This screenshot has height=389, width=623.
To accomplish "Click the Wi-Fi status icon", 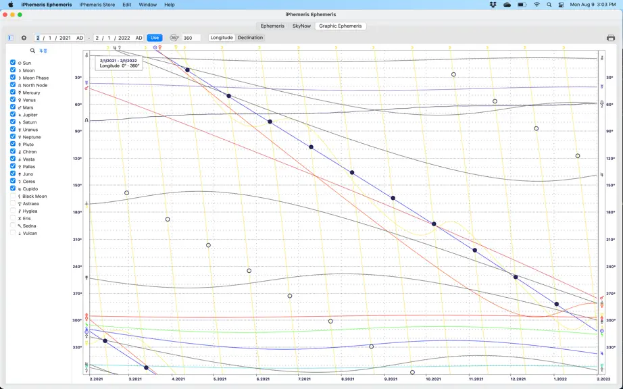I will tap(537, 5).
